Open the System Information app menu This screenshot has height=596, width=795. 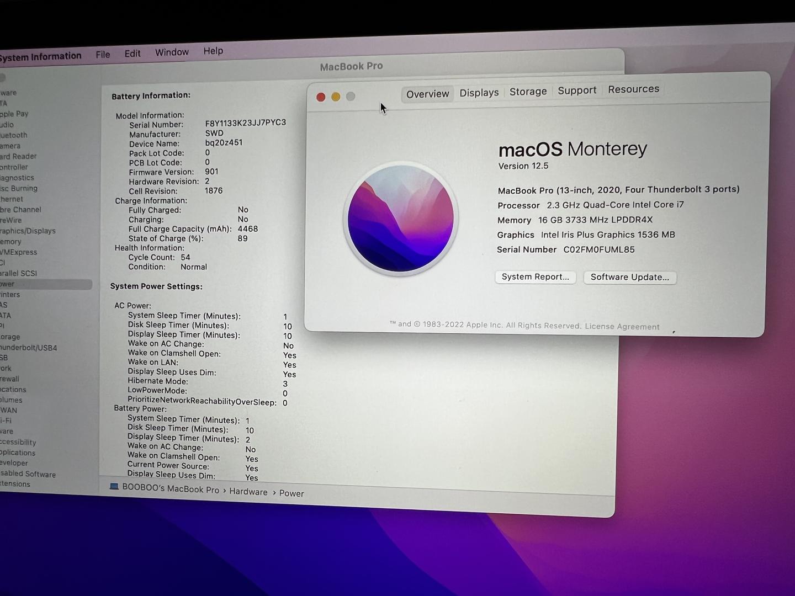click(40, 57)
